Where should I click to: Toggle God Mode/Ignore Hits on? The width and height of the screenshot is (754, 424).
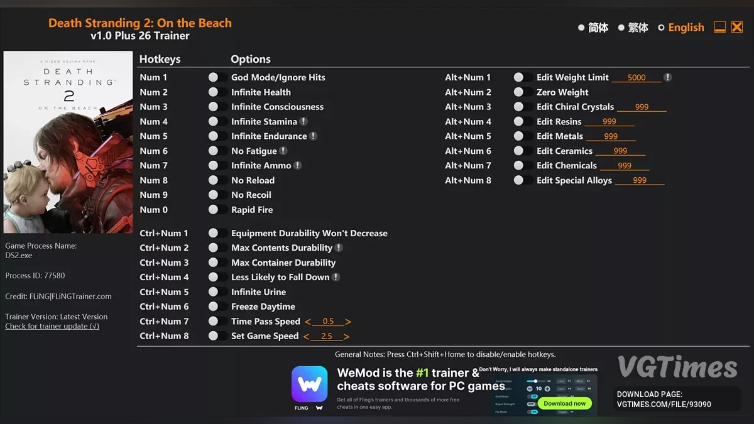218,77
